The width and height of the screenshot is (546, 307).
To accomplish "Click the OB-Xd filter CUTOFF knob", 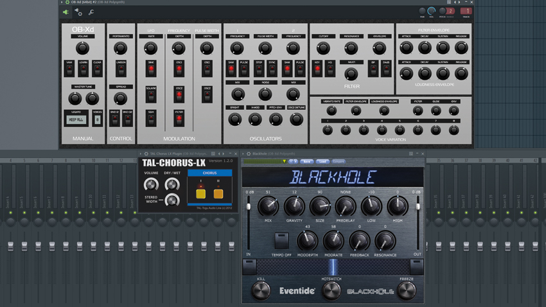I will 323,48.
